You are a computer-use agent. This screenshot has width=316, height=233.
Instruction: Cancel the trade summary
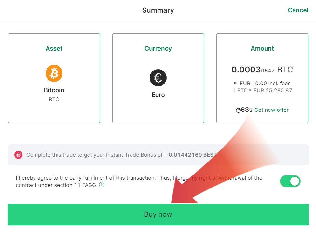tap(298, 10)
